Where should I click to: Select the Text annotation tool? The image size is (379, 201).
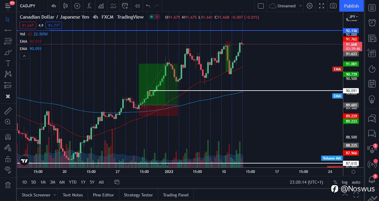8,63
